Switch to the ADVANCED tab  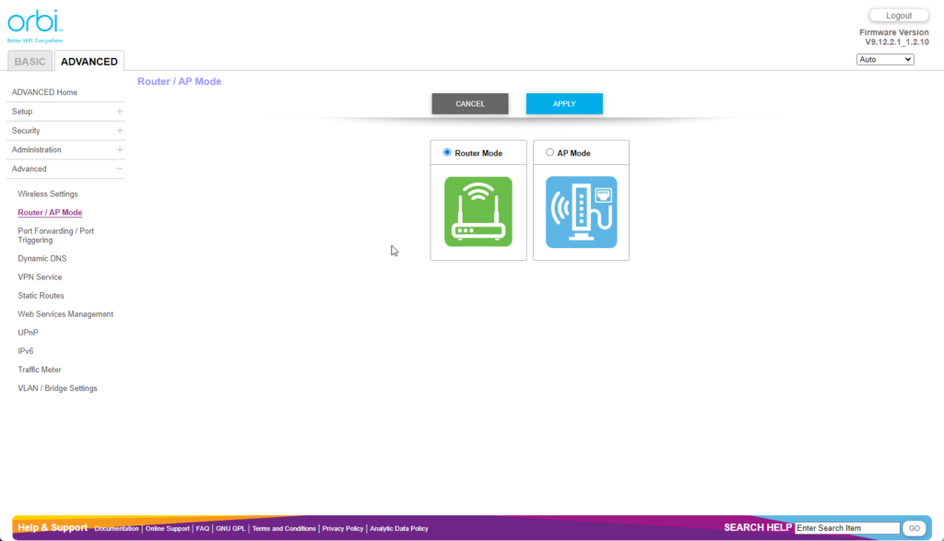tap(89, 62)
